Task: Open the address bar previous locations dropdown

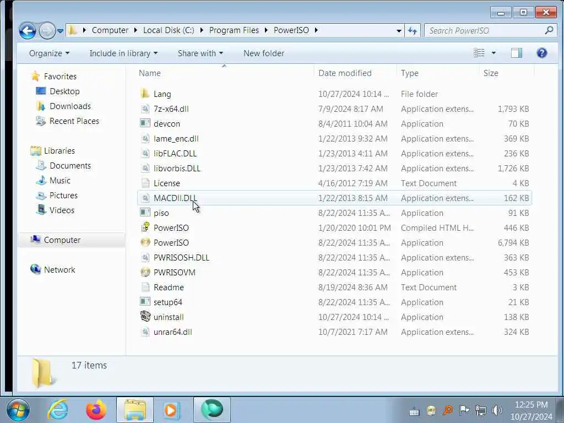Action: click(x=399, y=31)
